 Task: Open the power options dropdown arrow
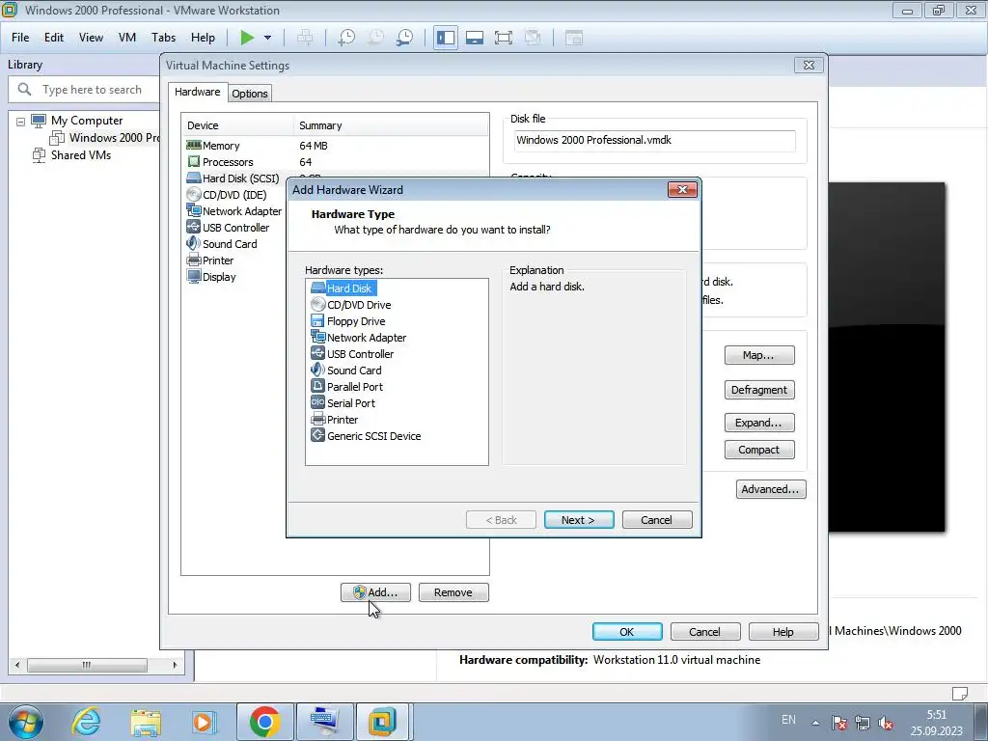(x=268, y=38)
